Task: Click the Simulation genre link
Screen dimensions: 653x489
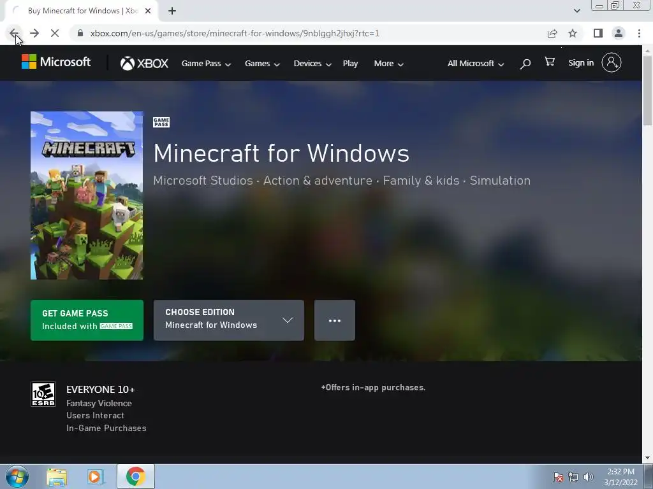Action: tap(500, 180)
